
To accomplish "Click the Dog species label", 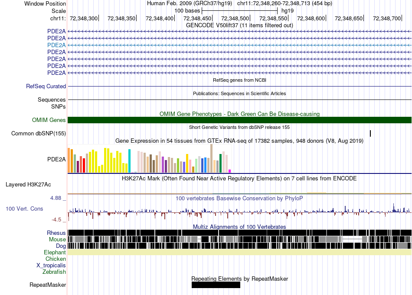I will [x=61, y=246].
